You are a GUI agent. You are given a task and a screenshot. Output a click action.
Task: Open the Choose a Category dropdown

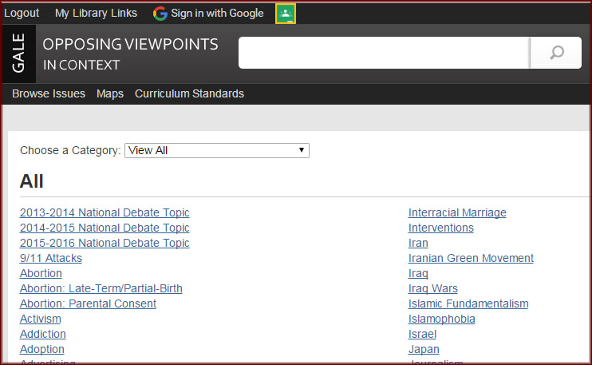[216, 150]
